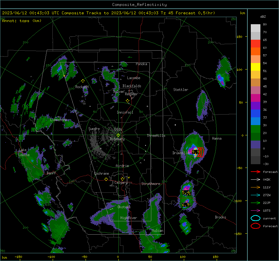Click the yellow diamond marker below RedDeer
The height and width of the screenshot is (261, 279).
coord(127,101)
